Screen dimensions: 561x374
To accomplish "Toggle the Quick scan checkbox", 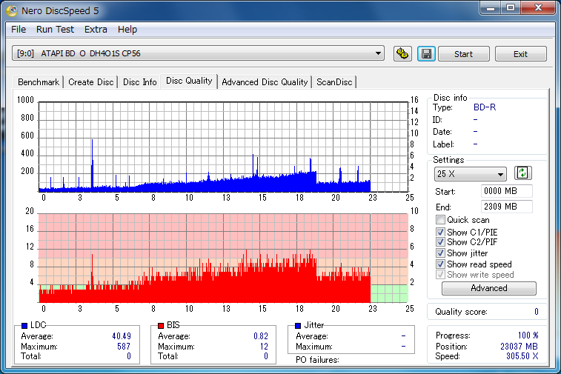I will click(440, 219).
